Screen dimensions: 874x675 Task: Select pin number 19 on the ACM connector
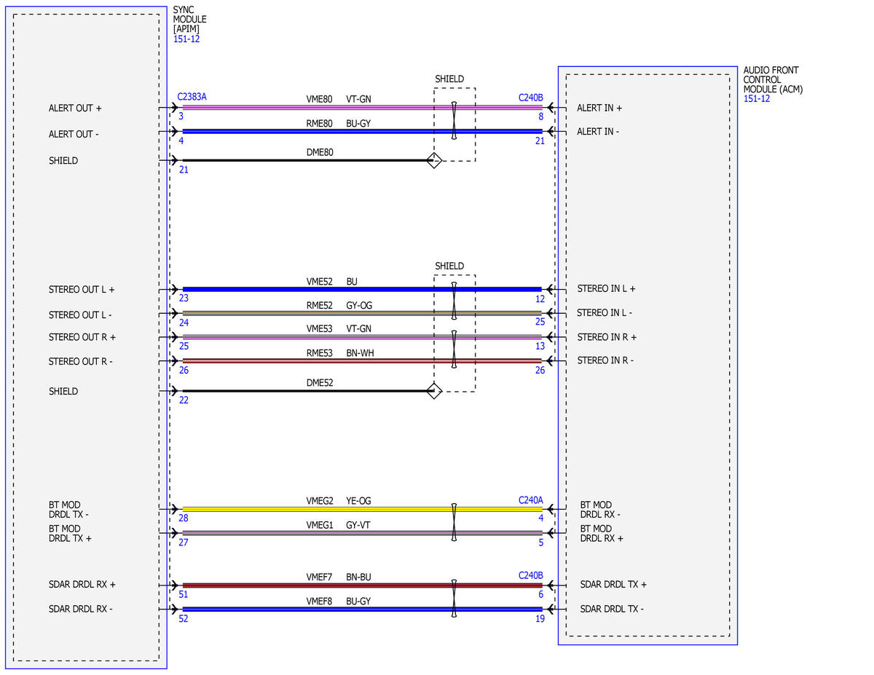point(539,619)
